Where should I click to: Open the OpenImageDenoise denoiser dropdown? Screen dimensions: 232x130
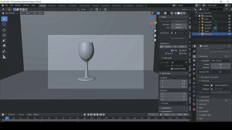pyautogui.click(x=222, y=85)
